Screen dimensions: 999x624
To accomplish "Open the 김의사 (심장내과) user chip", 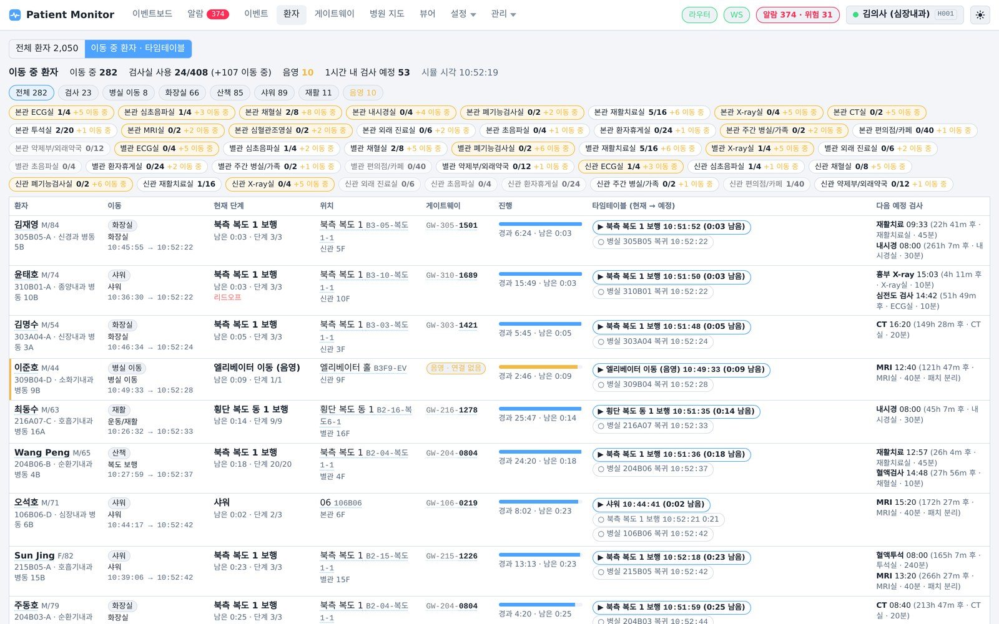I will tap(905, 14).
